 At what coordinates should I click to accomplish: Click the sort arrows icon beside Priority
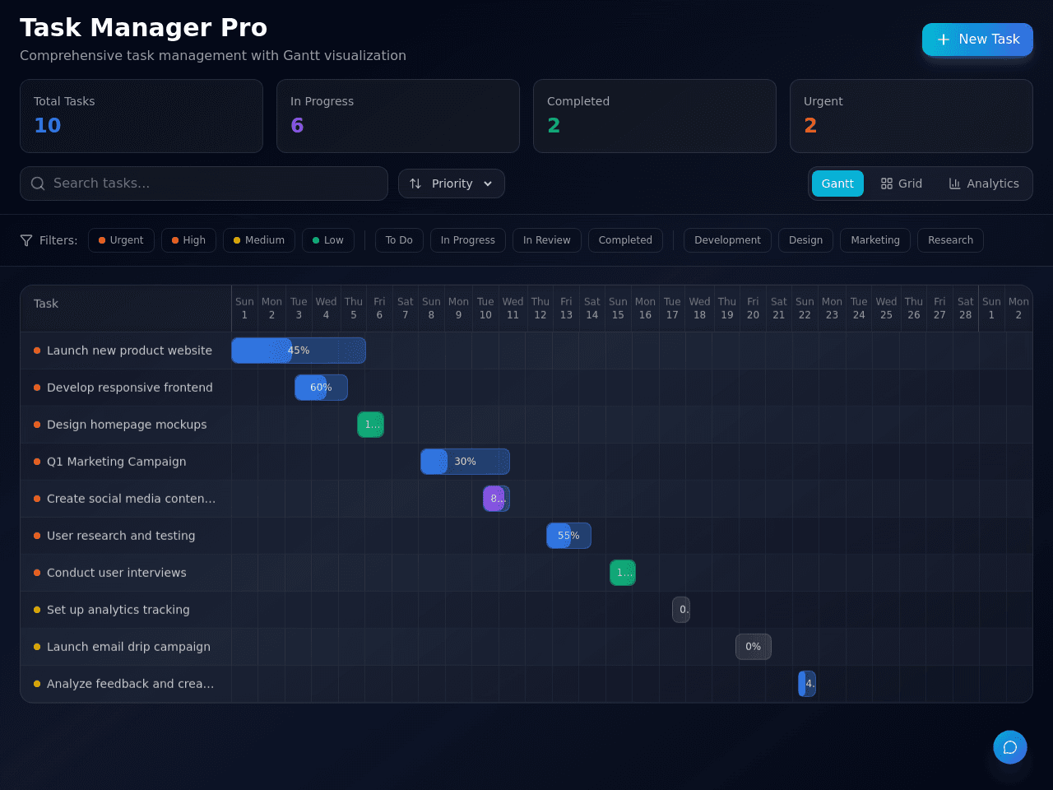415,184
